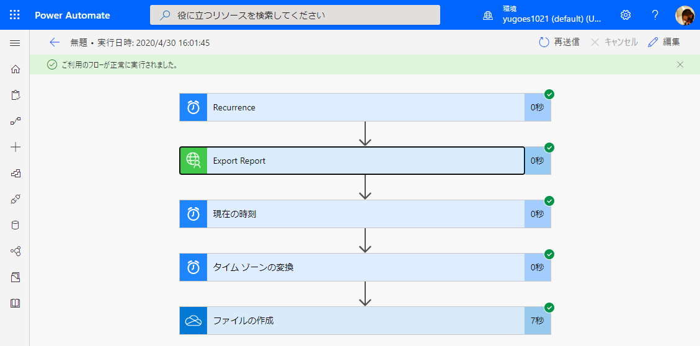Open AI Builder icon in sidebar
This screenshot has height=346, width=700.
15,251
